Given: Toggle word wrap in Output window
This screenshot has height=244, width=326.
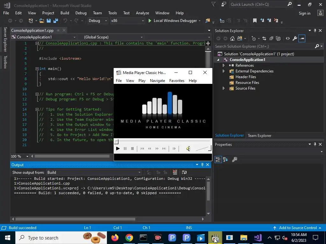Looking at the screenshot, I should point(184,172).
